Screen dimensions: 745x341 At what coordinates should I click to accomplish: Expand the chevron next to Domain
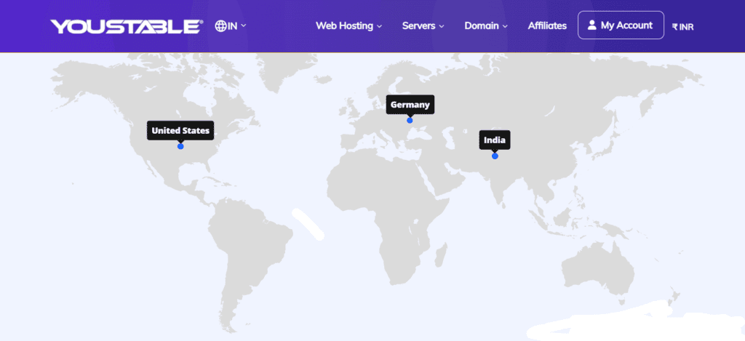(506, 26)
